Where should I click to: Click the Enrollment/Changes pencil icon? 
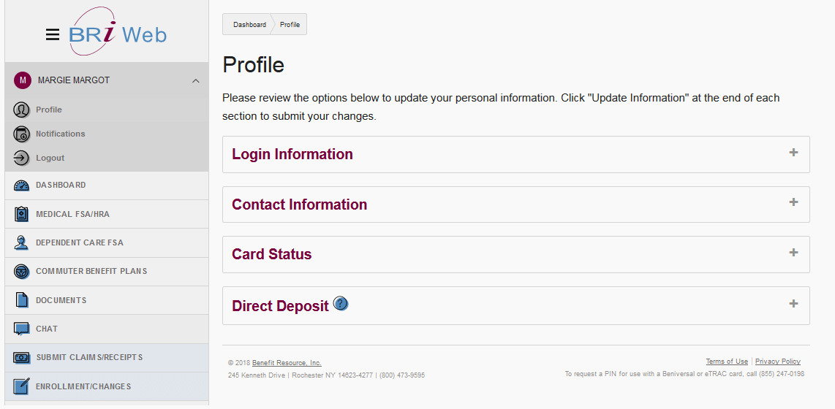22,386
